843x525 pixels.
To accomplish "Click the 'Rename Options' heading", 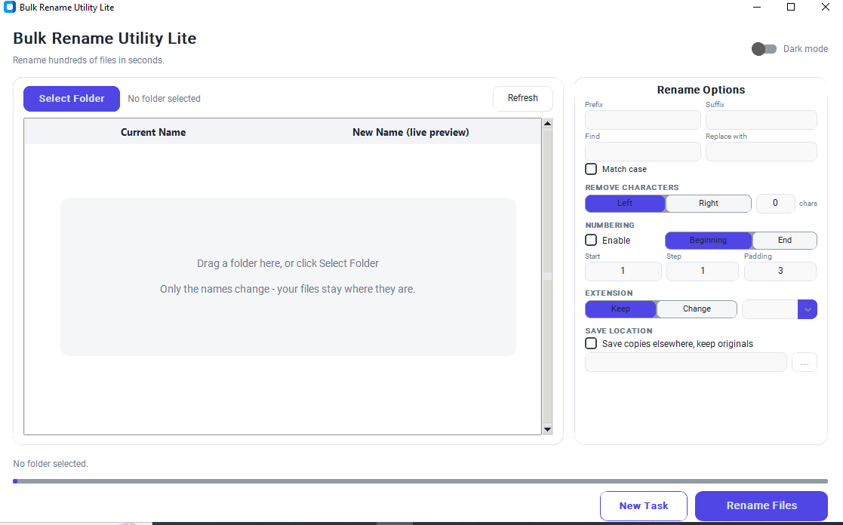I will click(x=701, y=90).
